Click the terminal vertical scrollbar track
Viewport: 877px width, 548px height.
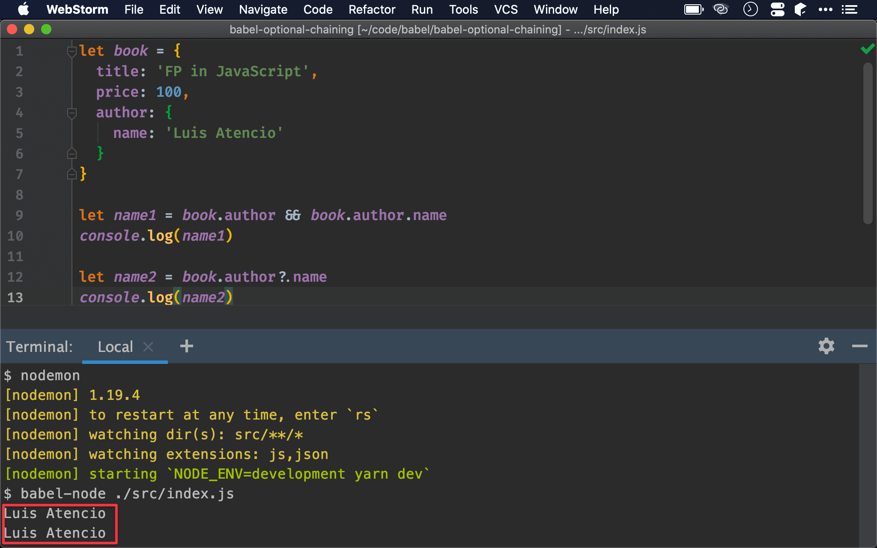tap(867, 455)
